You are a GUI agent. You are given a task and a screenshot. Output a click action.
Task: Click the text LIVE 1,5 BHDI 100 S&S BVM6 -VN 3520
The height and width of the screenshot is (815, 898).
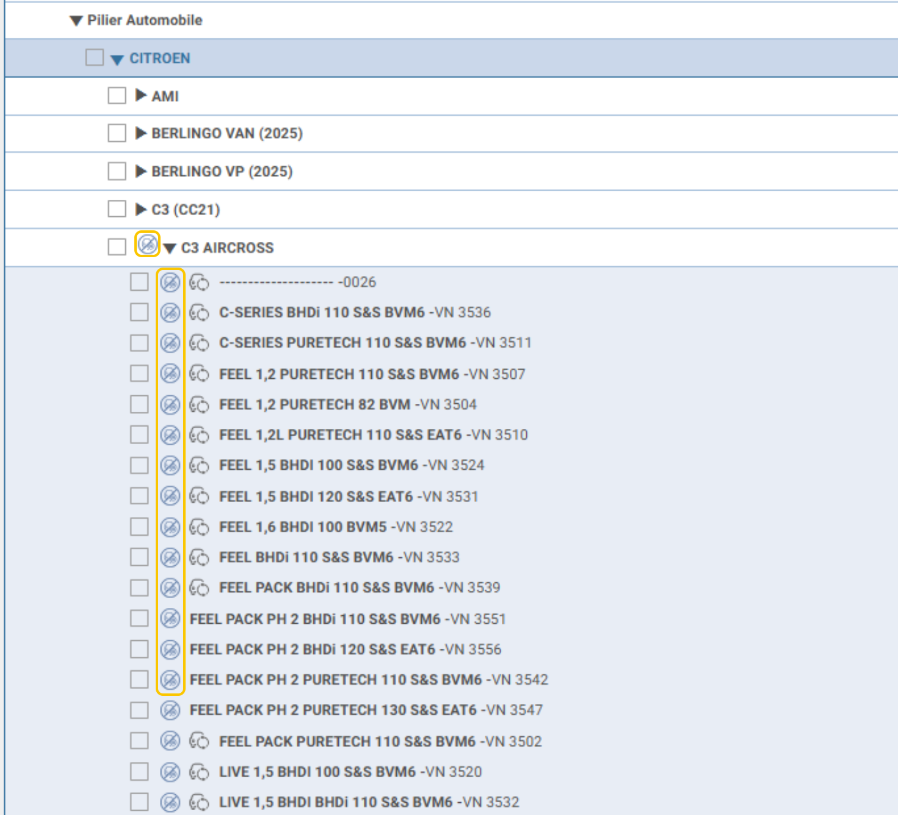[351, 772]
